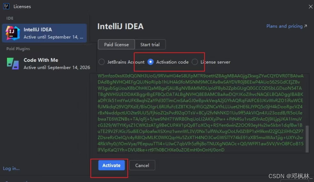Close the Licenses dialog
Screen dimensions: 314x182
point(310,7)
